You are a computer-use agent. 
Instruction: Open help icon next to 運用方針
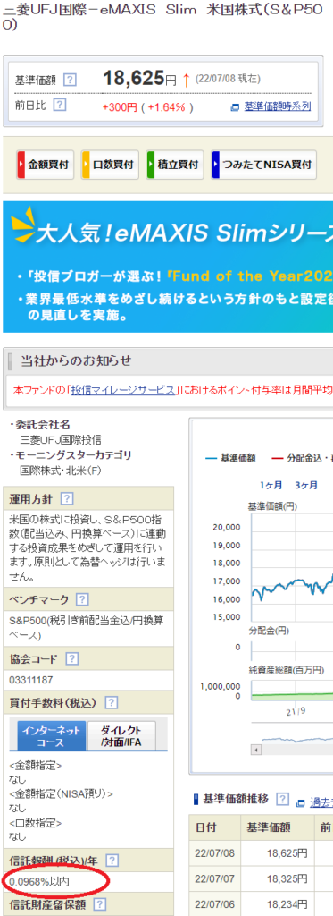coord(67,499)
